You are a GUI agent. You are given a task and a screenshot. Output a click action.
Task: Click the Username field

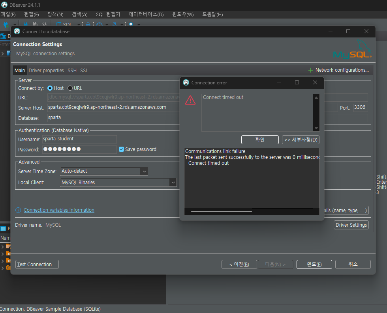(79, 139)
